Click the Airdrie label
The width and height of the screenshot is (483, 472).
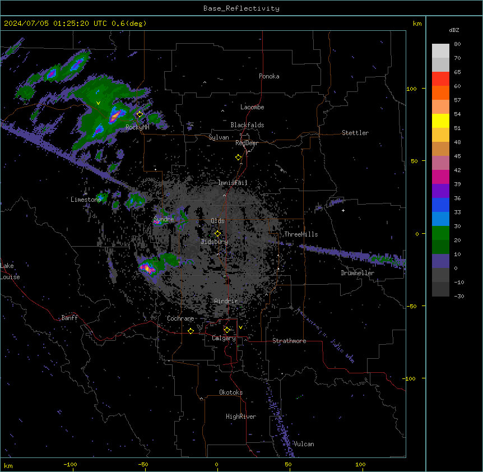click(226, 301)
